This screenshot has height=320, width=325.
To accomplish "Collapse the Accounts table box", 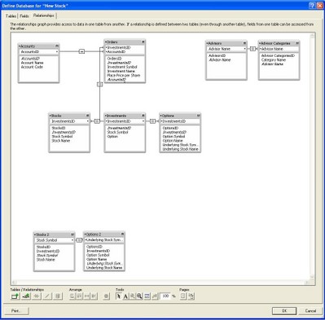I will coord(57,46).
